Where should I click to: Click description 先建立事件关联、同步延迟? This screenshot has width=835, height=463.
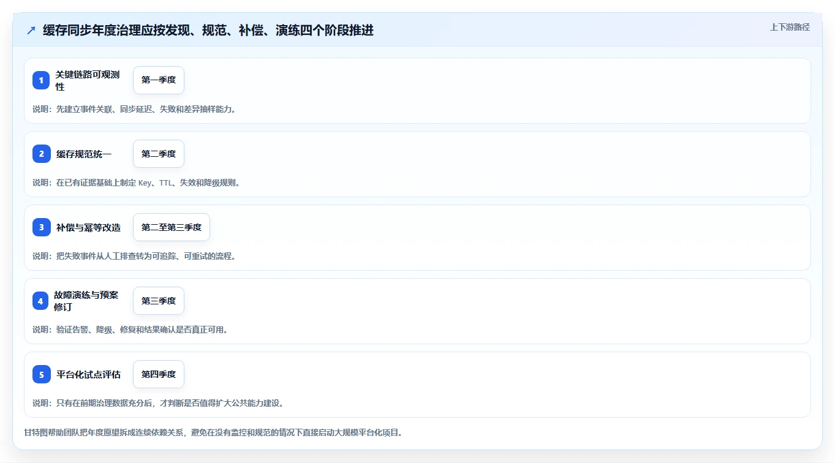coord(134,109)
